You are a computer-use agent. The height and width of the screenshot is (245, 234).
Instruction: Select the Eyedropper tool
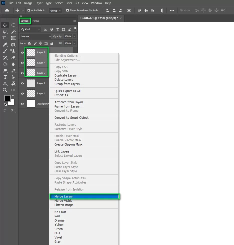point(5,44)
